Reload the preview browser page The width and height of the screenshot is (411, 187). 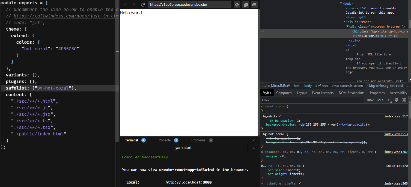tap(143, 5)
